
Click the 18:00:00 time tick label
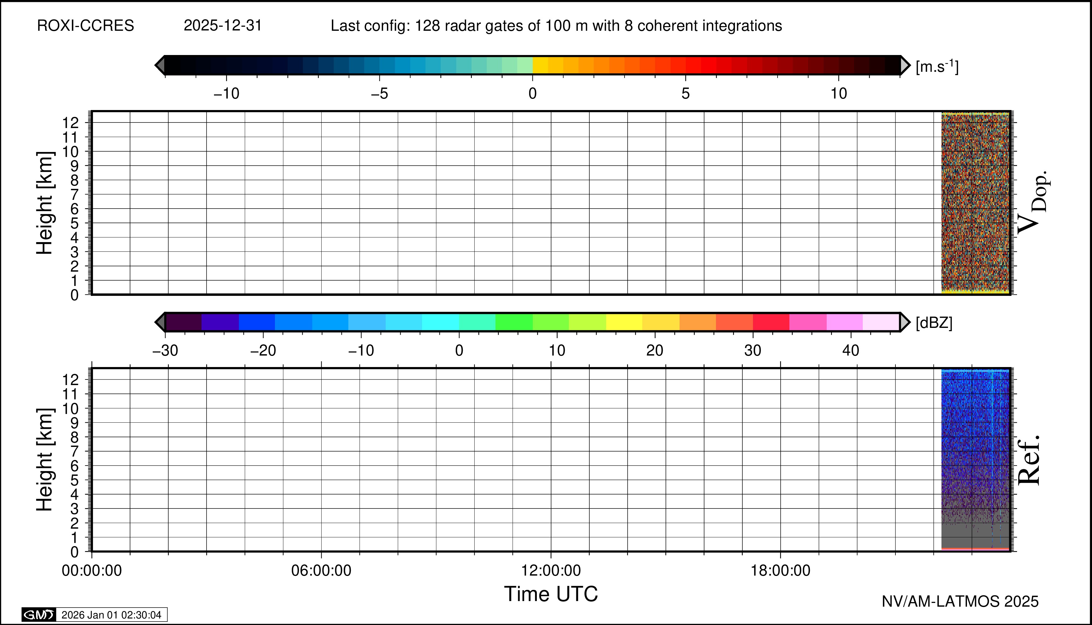781,571
